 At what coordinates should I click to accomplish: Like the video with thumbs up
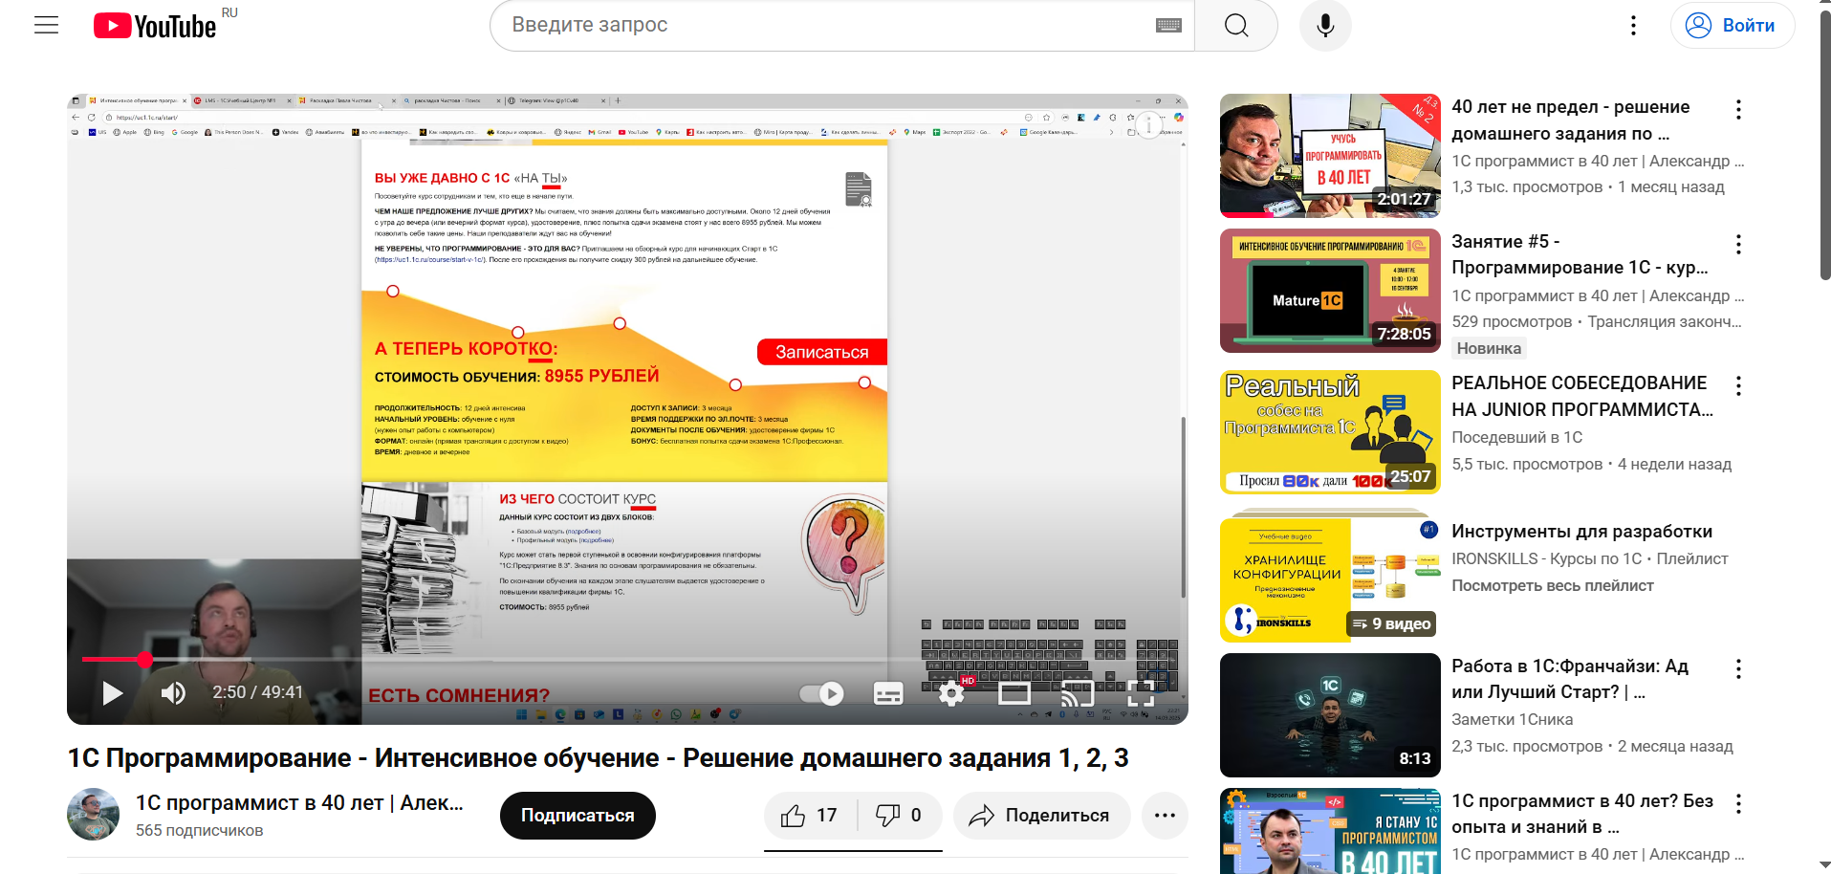(809, 816)
